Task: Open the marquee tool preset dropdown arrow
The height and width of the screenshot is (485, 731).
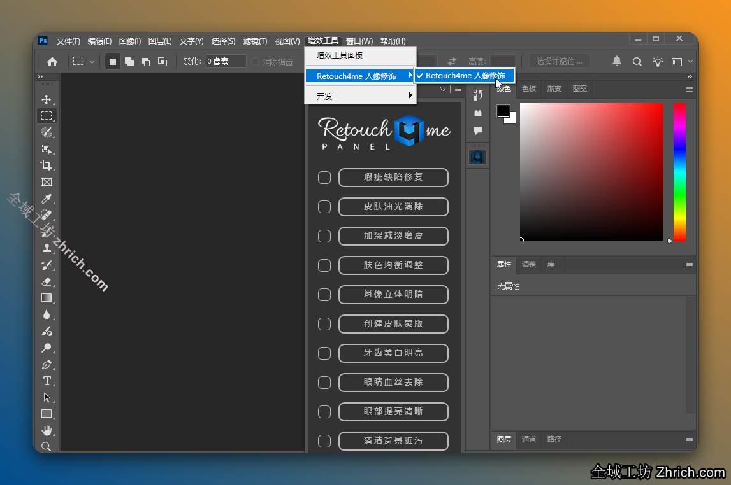Action: pyautogui.click(x=92, y=62)
